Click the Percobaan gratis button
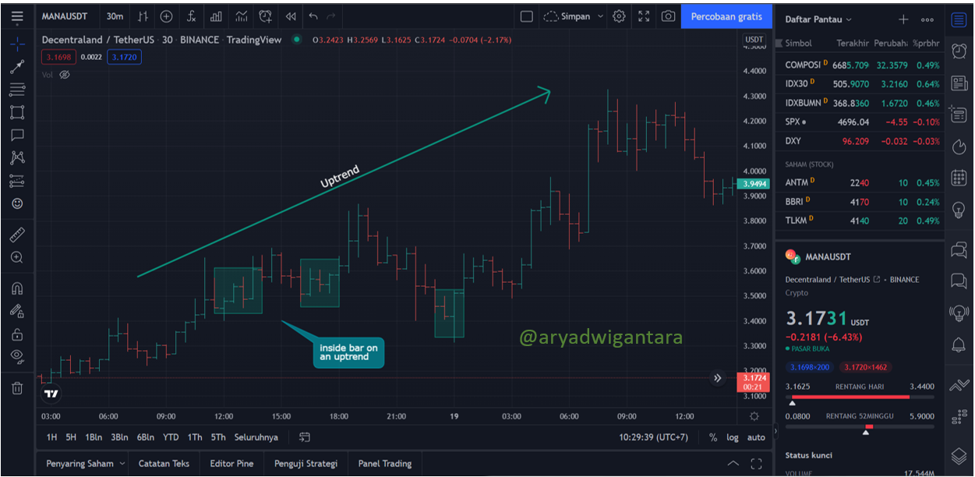Image resolution: width=975 pixels, height=477 pixels. click(x=726, y=16)
